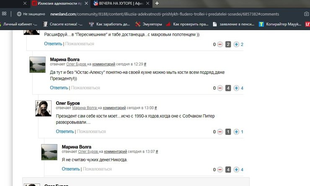Report Олег Буров's 13:00 comment via Пожаловаться
This screenshot has width=310, height=186.
coord(91,132)
